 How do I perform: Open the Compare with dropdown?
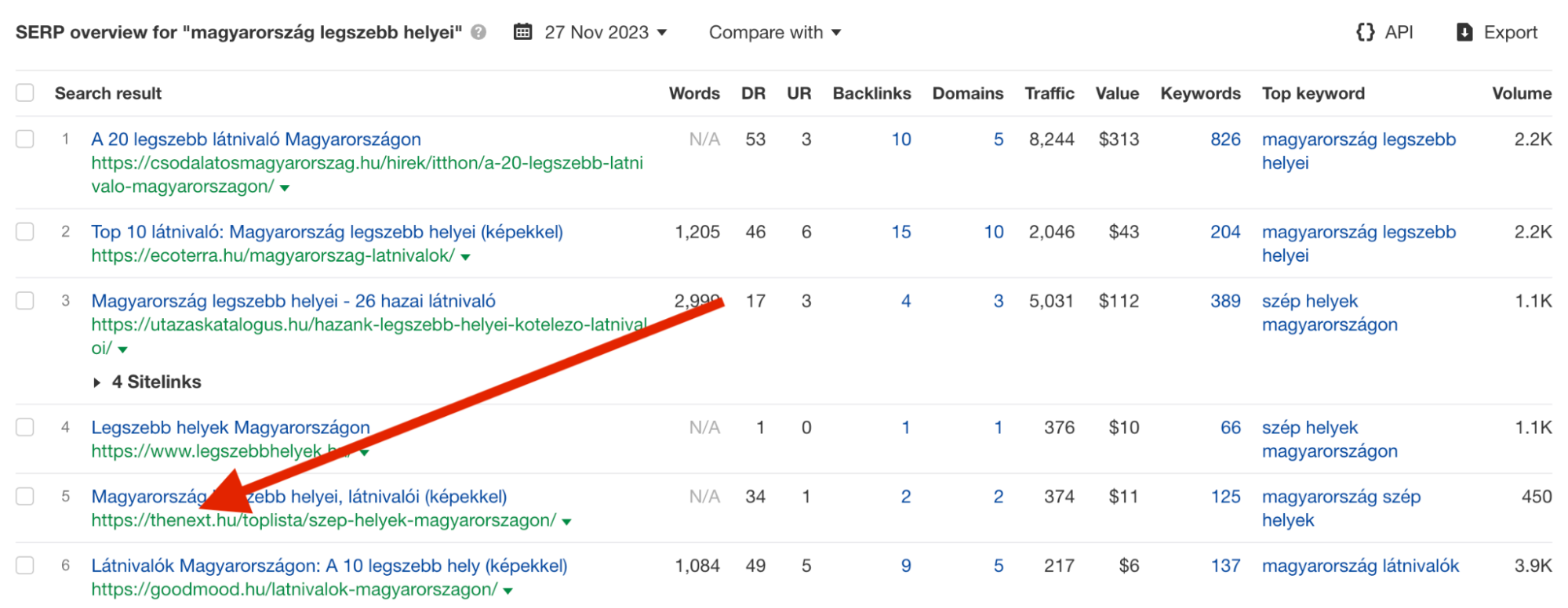click(x=774, y=32)
